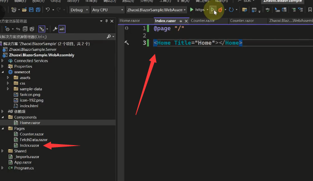
Task: Select App.razor file
Action: click(23, 162)
